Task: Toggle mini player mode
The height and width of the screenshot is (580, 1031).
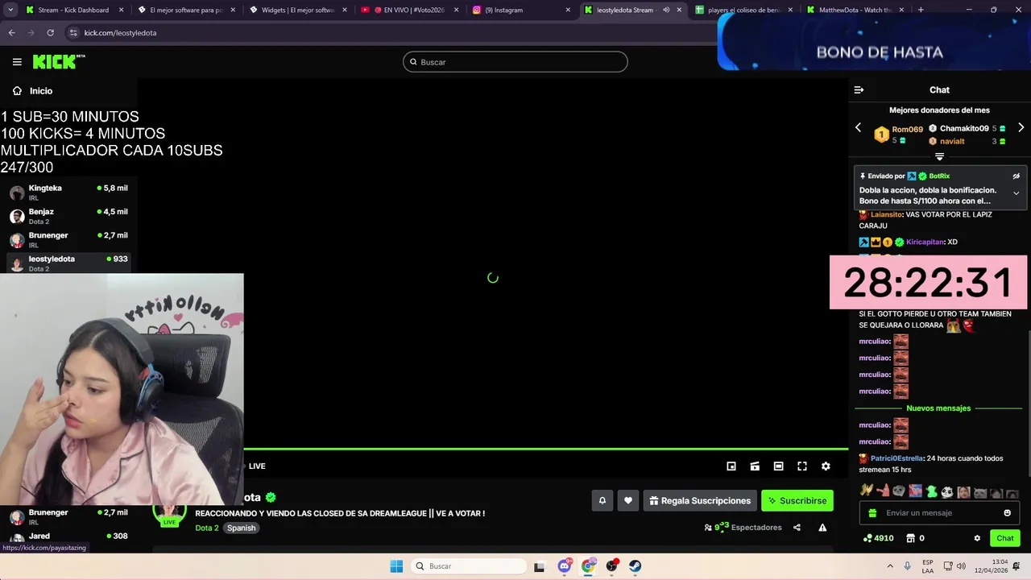Action: [x=731, y=466]
